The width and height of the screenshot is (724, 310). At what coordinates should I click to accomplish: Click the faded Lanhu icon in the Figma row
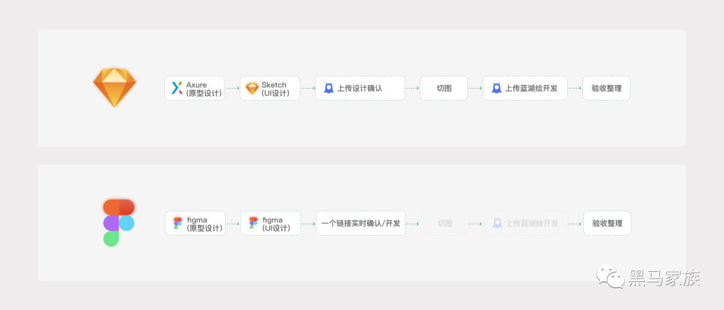coord(497,223)
